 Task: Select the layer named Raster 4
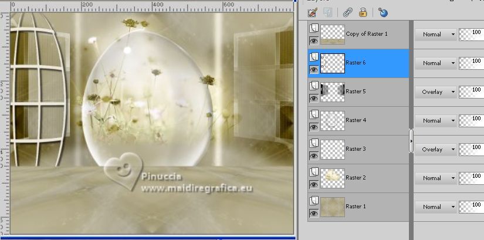click(356, 120)
